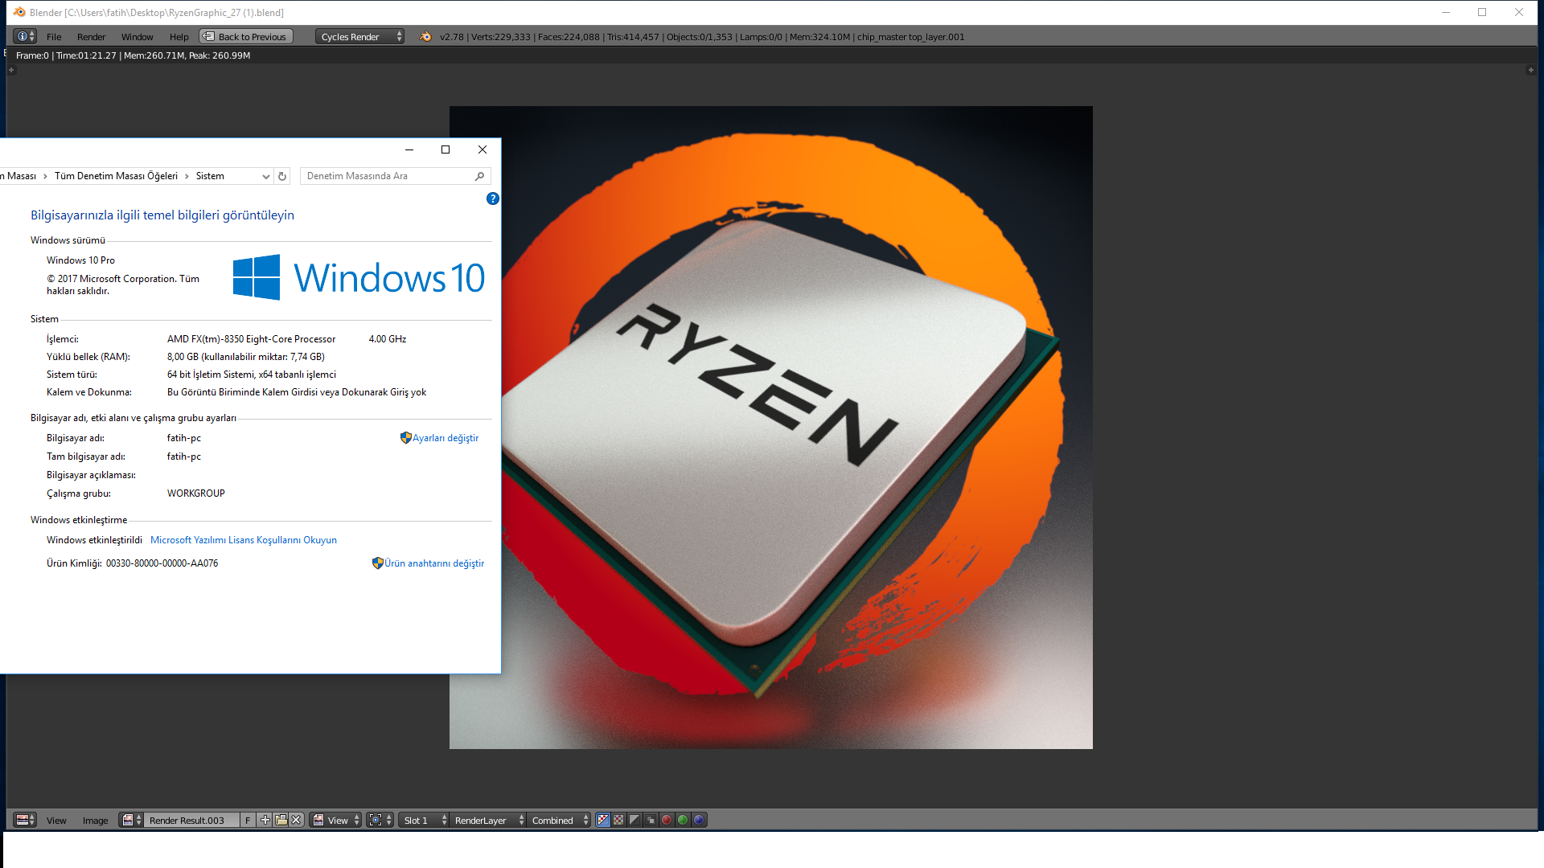1544x868 pixels.
Task: Click the Windows 10 Pro edition text
Action: coord(80,260)
